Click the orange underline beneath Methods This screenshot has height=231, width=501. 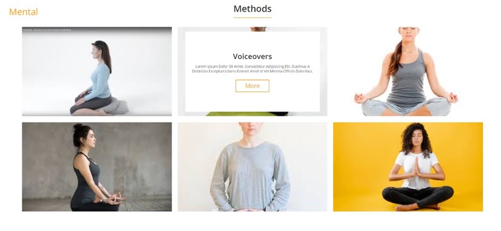click(252, 17)
